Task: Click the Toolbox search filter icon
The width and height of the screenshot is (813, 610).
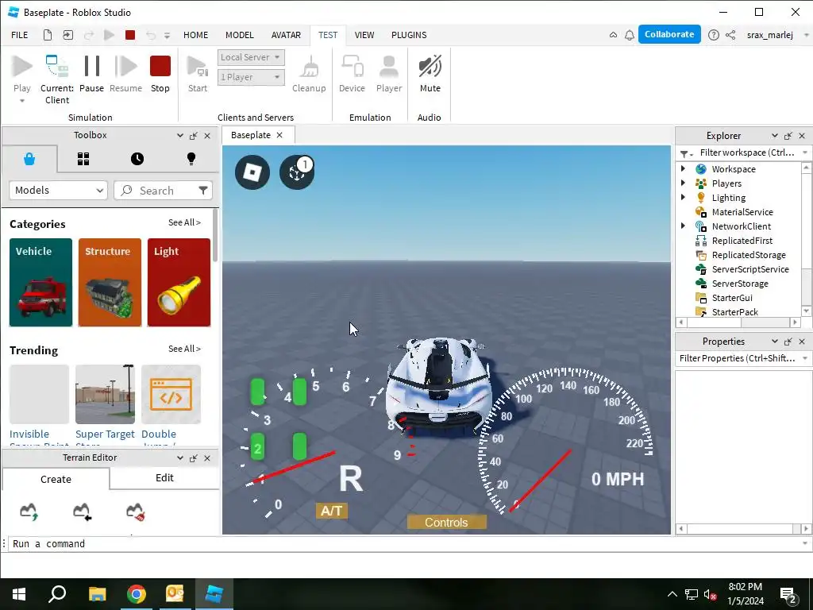Action: tap(203, 191)
